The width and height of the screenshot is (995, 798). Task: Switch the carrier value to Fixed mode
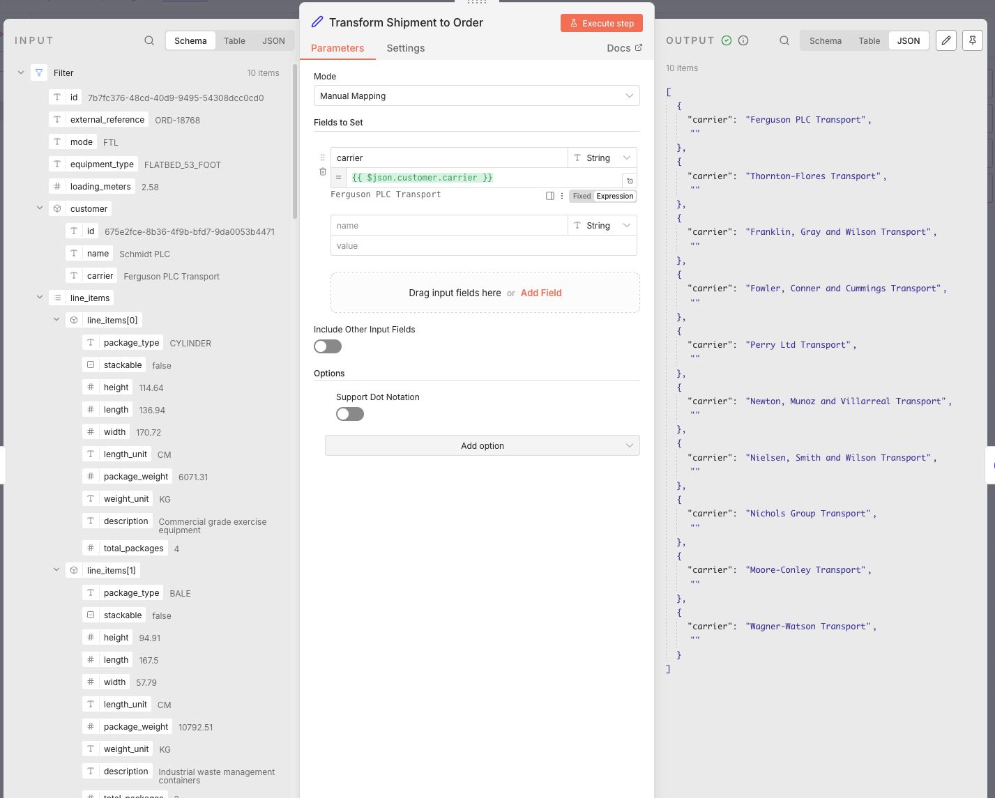582,196
